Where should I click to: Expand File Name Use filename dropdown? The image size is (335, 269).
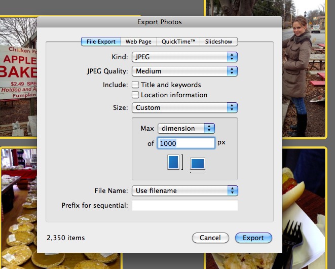point(184,190)
